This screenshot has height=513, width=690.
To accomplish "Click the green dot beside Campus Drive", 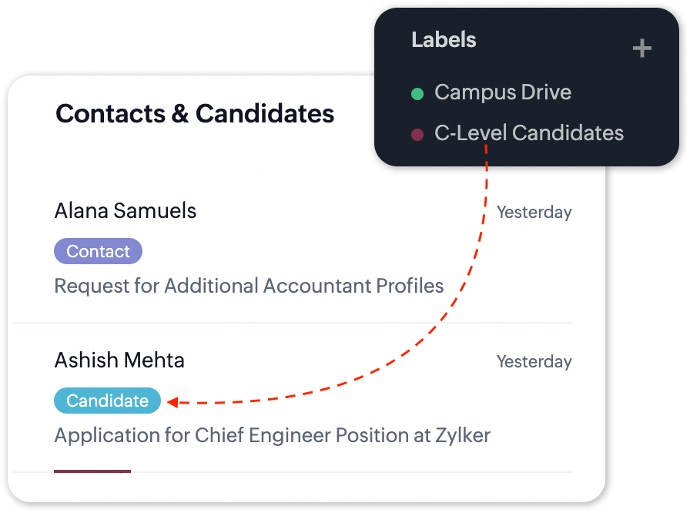I will pyautogui.click(x=417, y=94).
